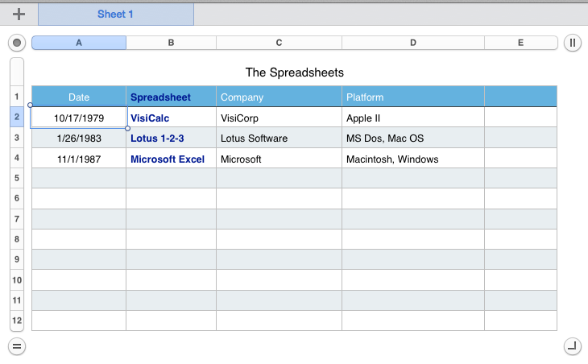Select column E header
588x364 pixels.
521,43
